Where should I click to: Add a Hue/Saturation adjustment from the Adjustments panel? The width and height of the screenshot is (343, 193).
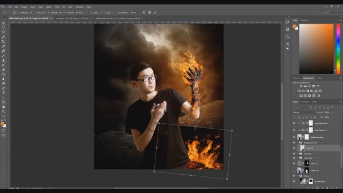point(299,91)
